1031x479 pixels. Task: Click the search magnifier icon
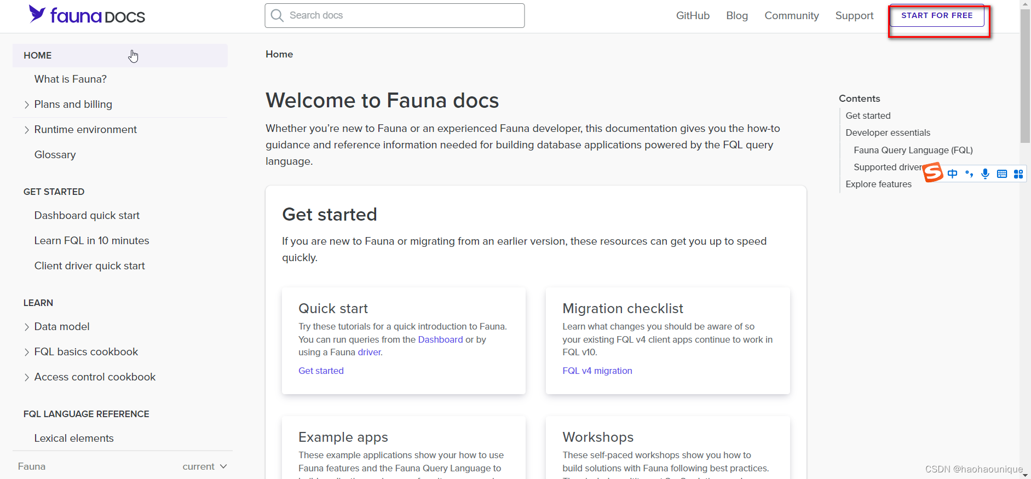pos(278,15)
